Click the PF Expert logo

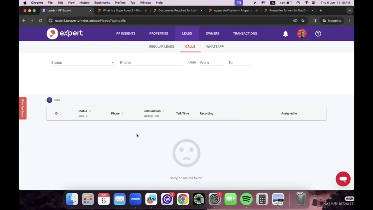click(65, 34)
